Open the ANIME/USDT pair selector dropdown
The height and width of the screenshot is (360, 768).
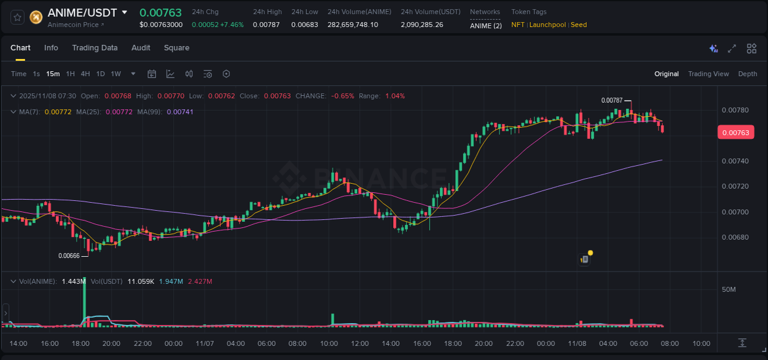coord(126,12)
